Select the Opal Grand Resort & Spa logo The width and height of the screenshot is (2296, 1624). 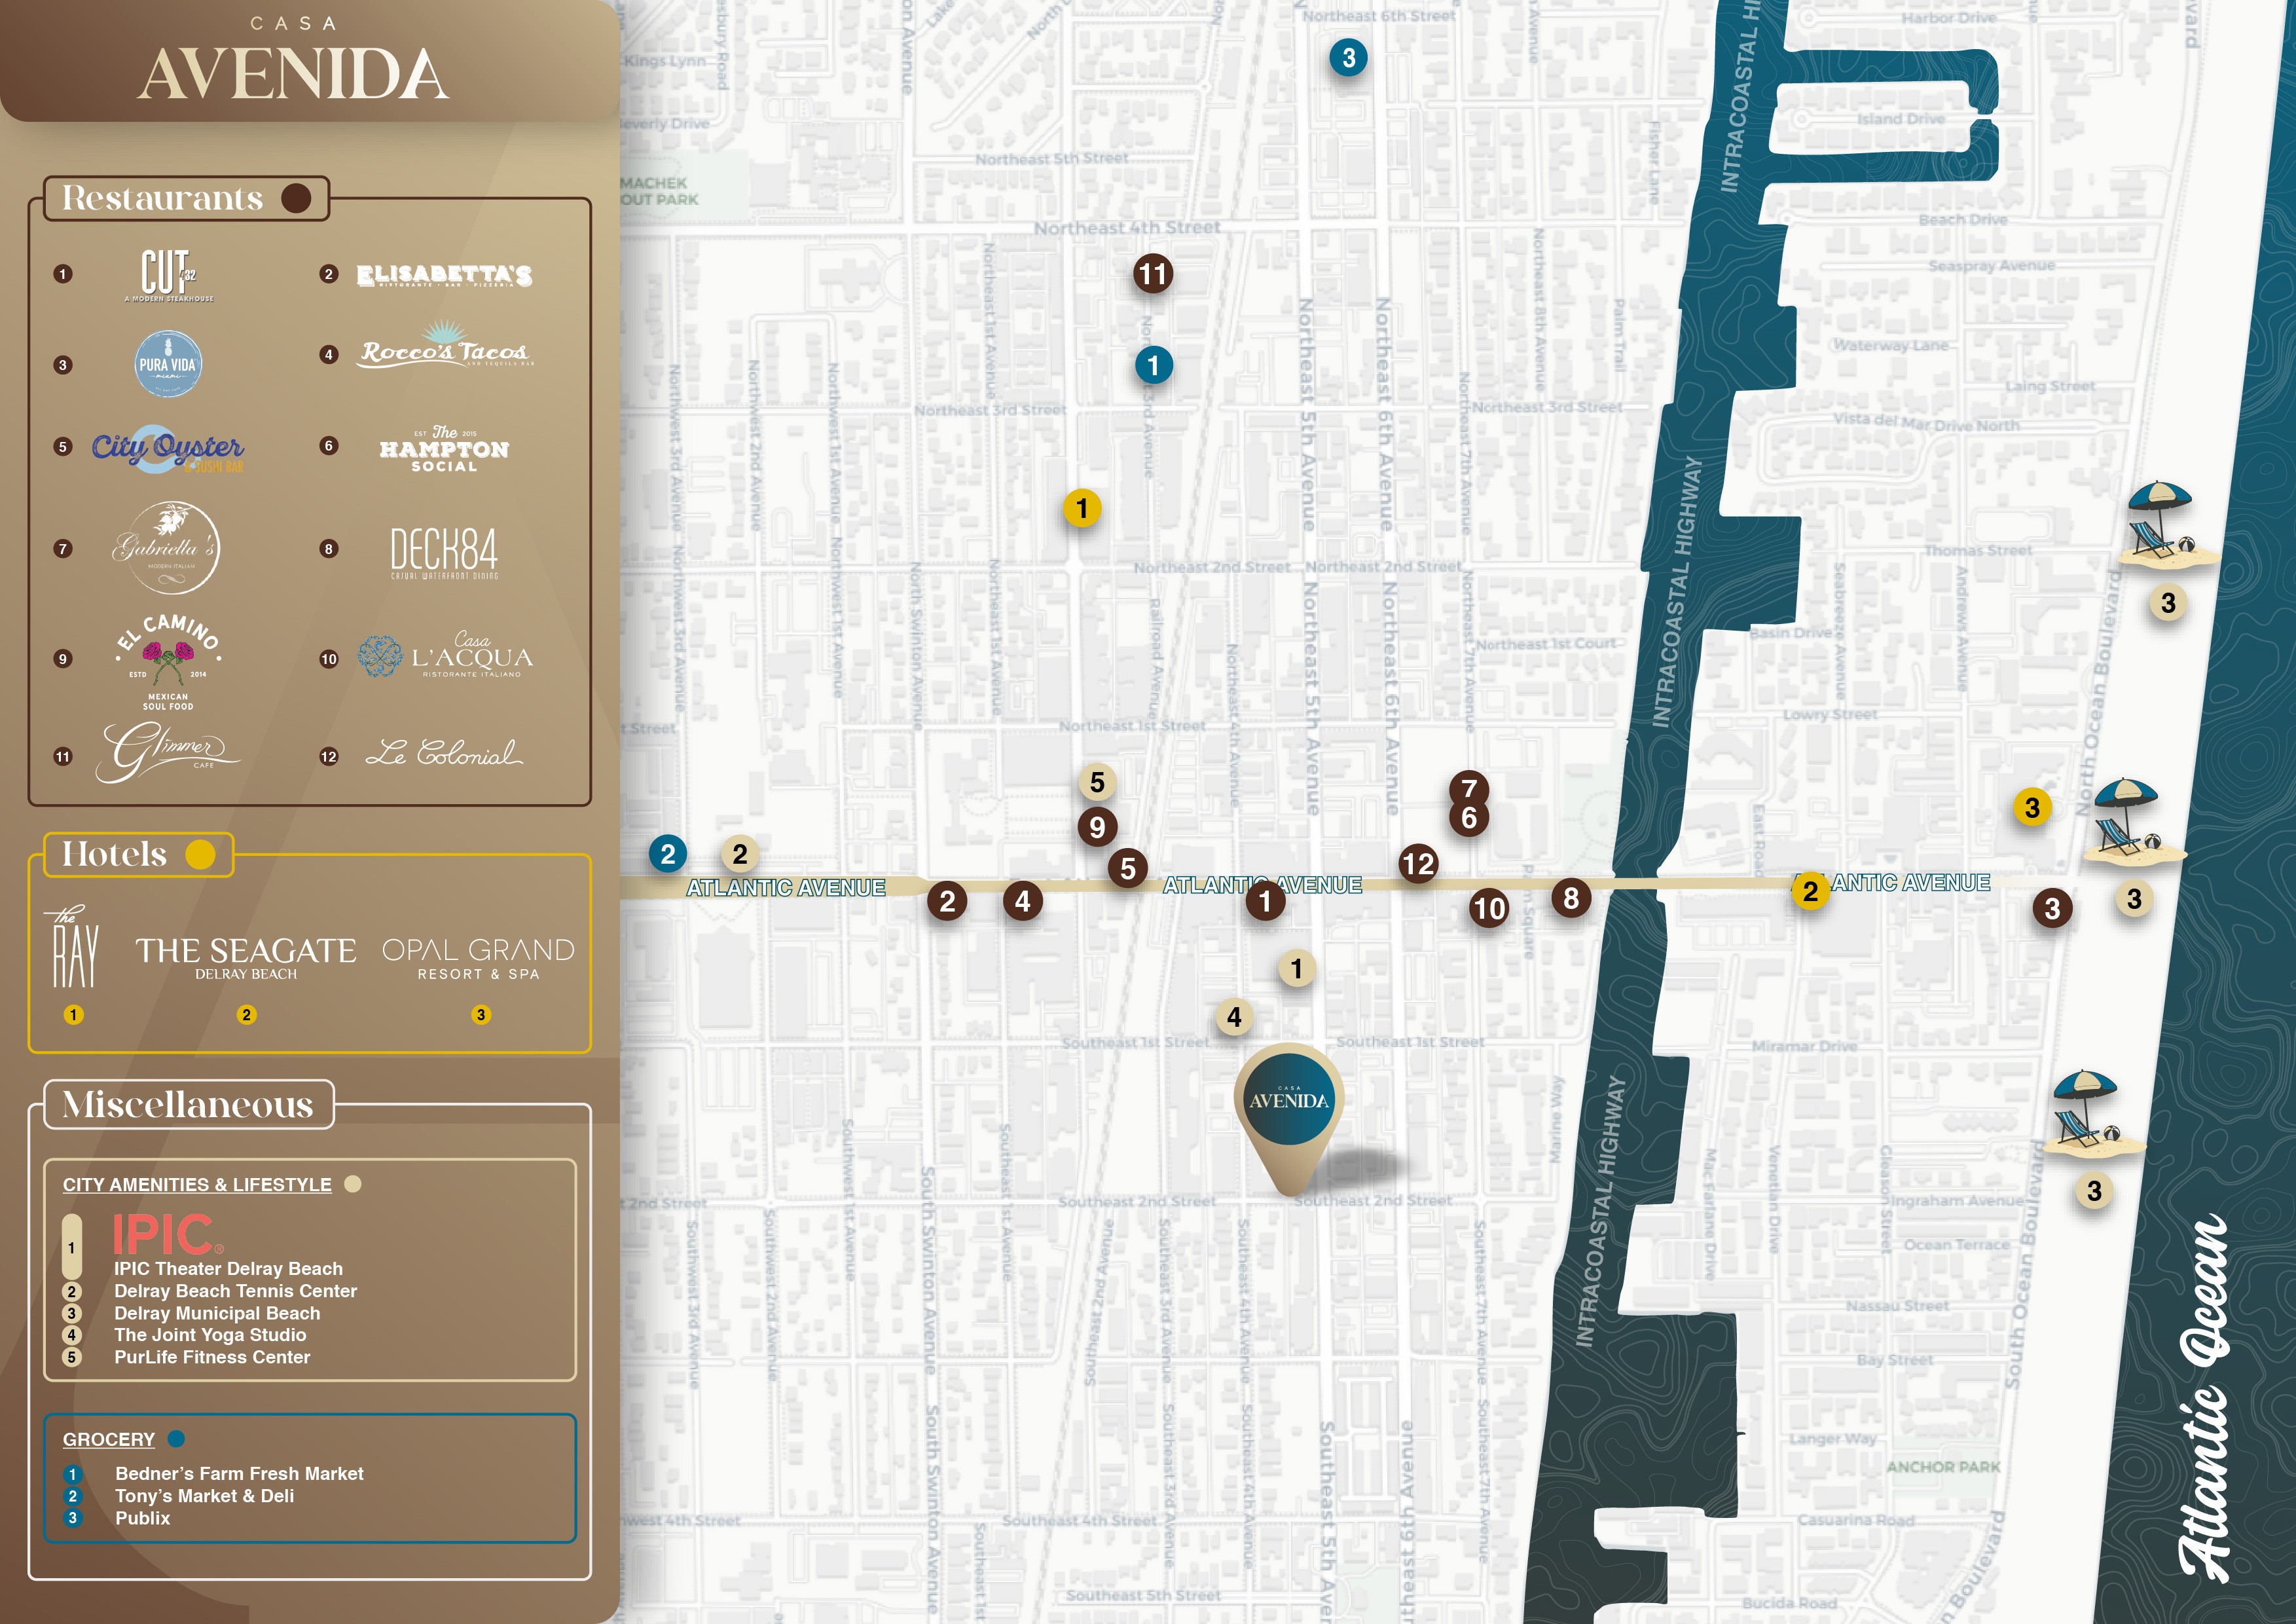click(x=479, y=958)
